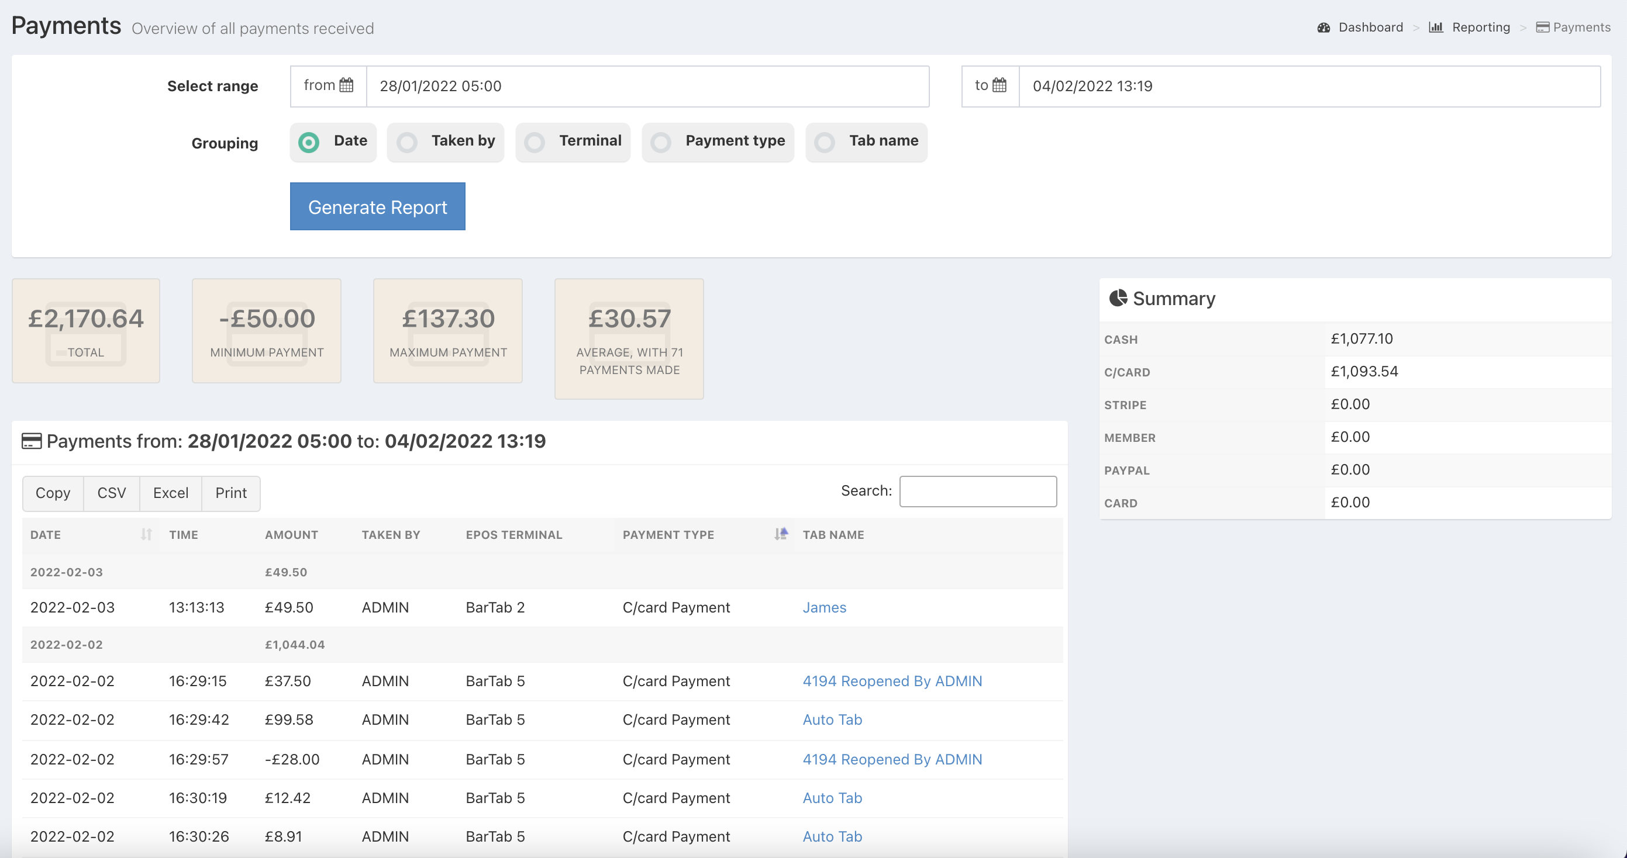
Task: Click the Summary pie chart icon
Action: point(1118,298)
